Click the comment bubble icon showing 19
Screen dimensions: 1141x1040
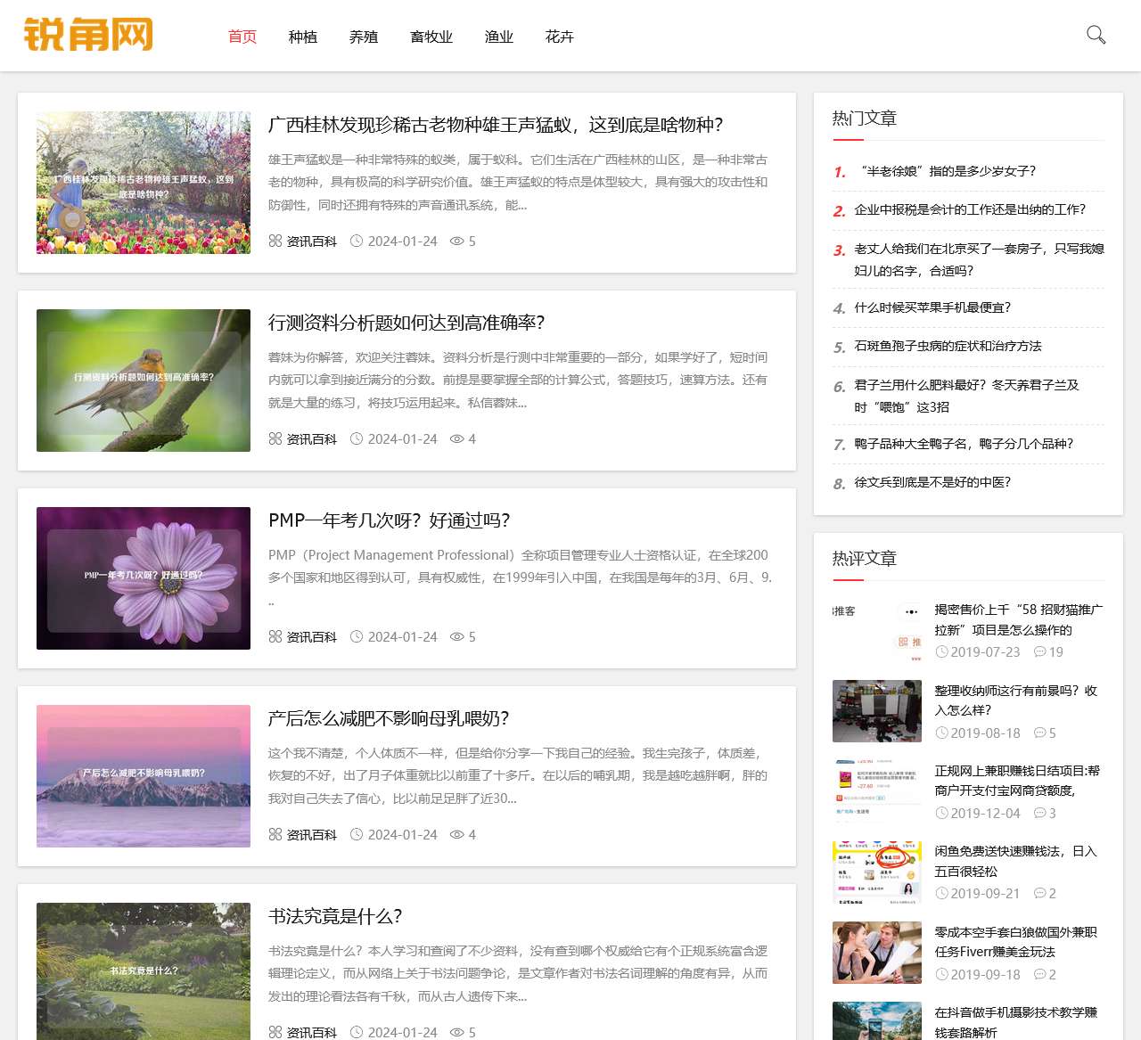pos(1041,652)
